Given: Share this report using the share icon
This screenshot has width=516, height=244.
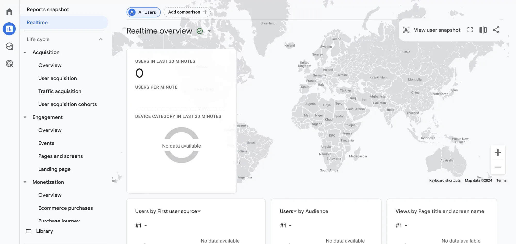Looking at the screenshot, I should (x=497, y=30).
